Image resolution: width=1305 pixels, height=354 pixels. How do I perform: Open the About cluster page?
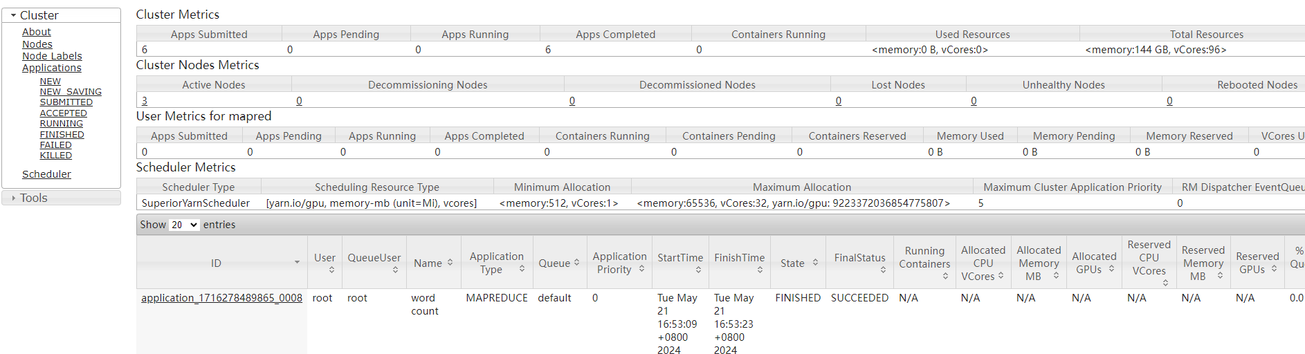37,32
